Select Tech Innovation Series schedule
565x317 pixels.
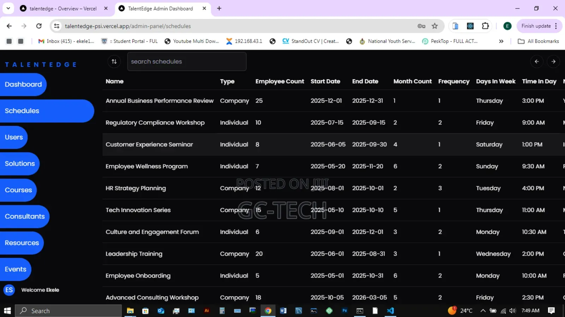point(334,210)
